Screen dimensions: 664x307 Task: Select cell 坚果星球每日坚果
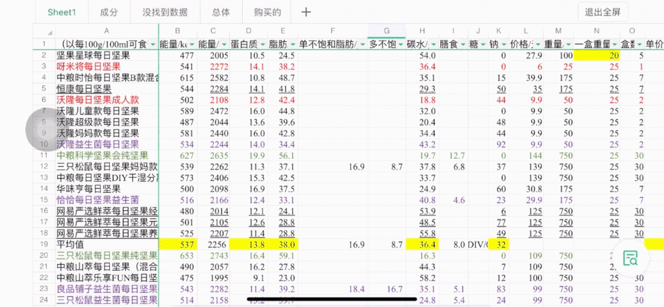point(107,55)
